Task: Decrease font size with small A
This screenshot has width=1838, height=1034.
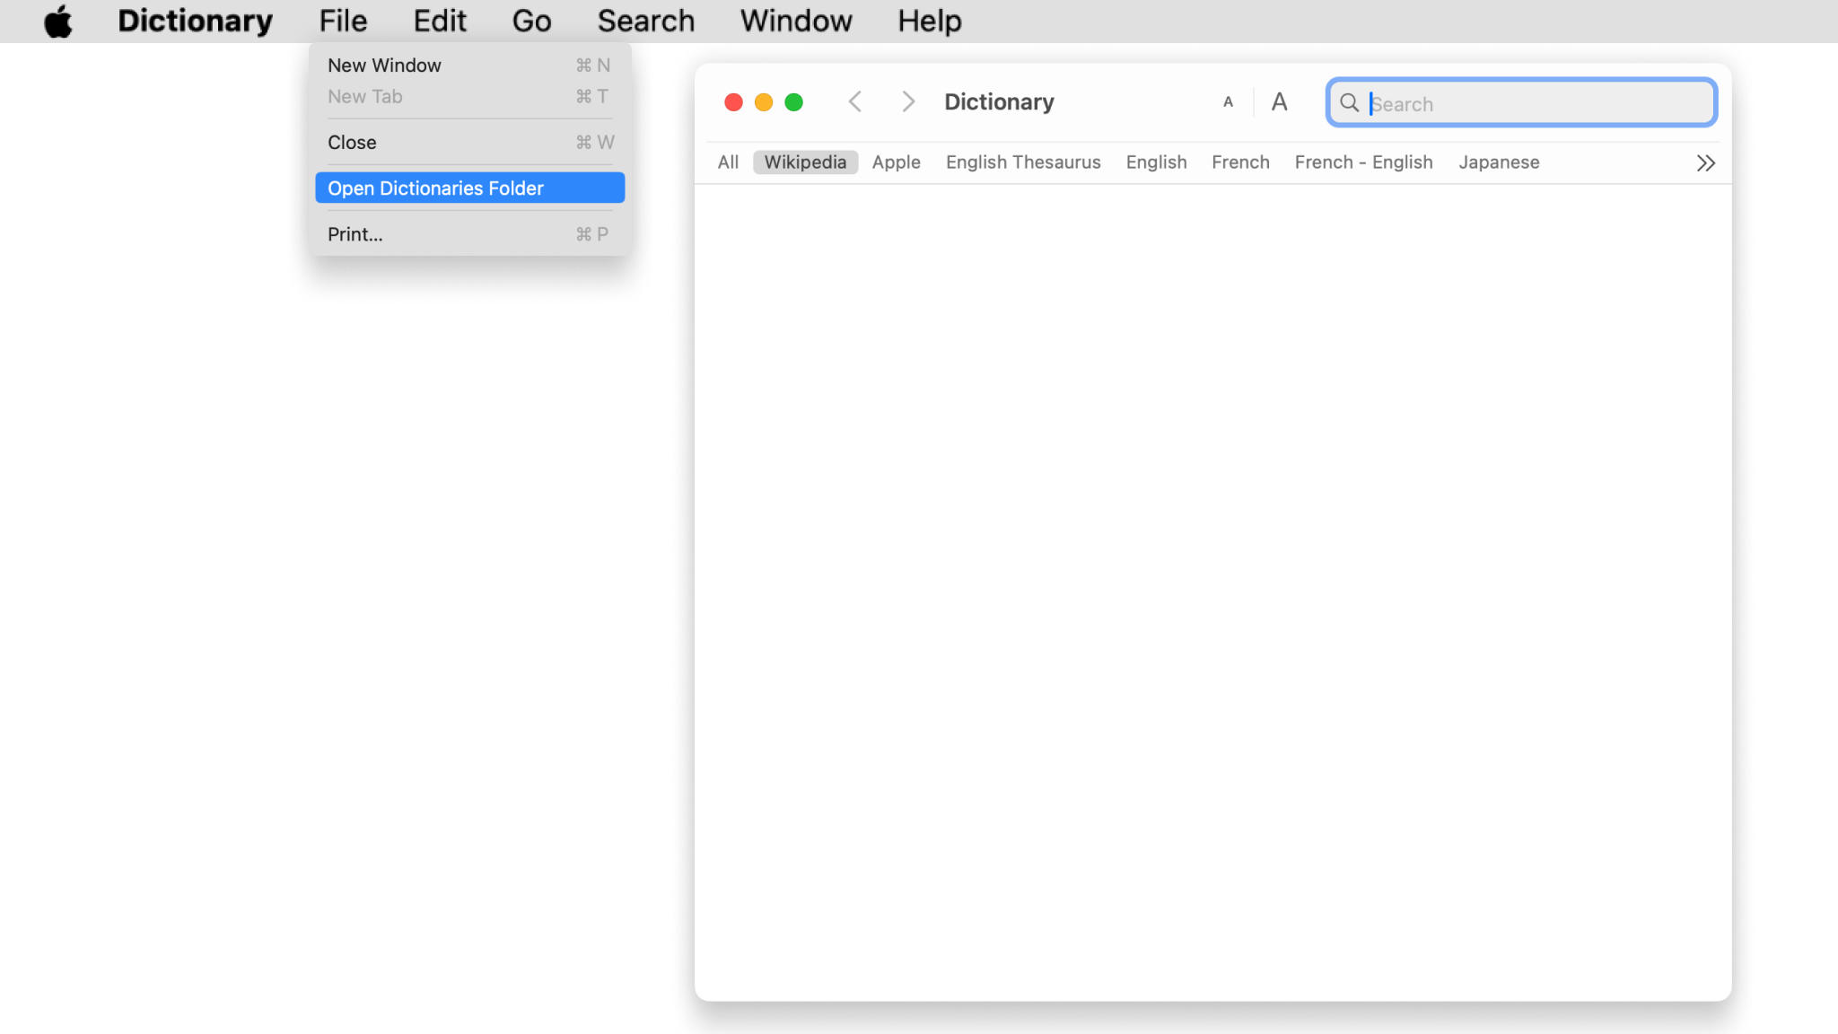Action: click(x=1228, y=102)
